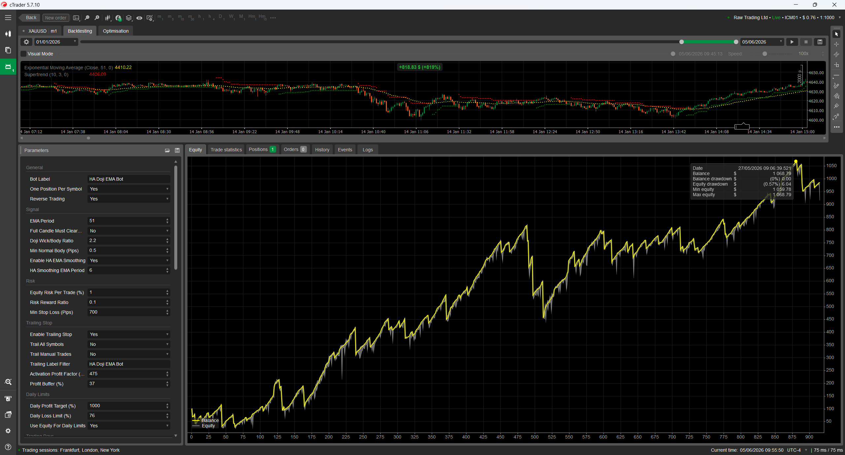
Task: Click the New order button
Action: 55,18
